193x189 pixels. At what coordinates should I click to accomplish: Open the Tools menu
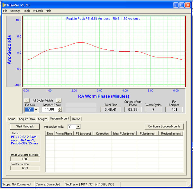pos(27,11)
